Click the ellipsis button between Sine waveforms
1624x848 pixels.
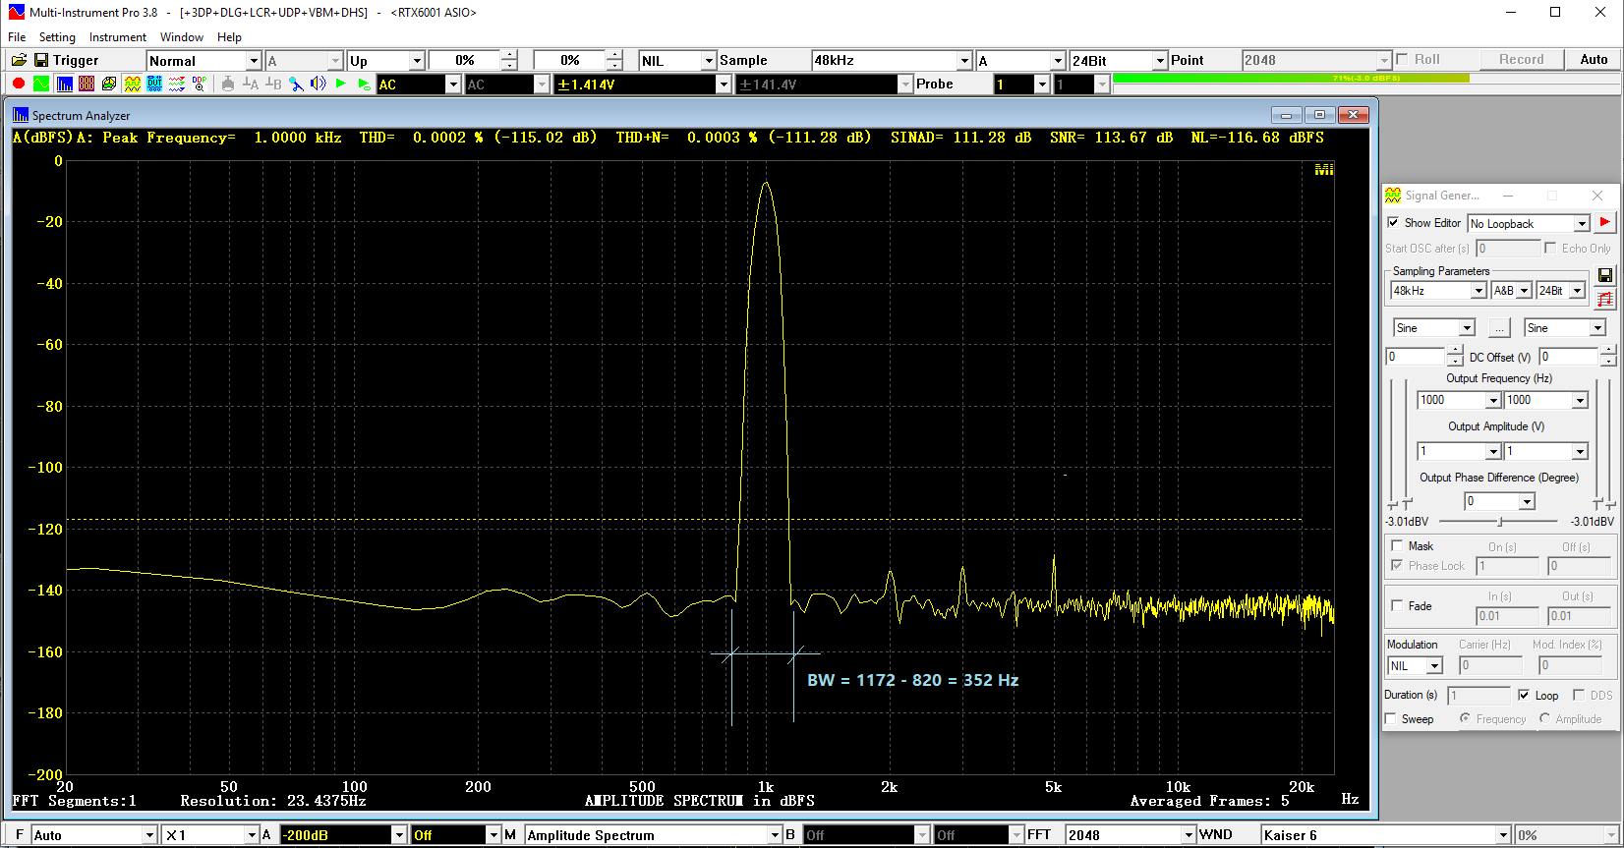point(1499,328)
